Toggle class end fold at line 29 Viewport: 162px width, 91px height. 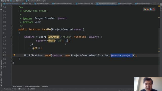pyautogui.click(x=11, y=63)
